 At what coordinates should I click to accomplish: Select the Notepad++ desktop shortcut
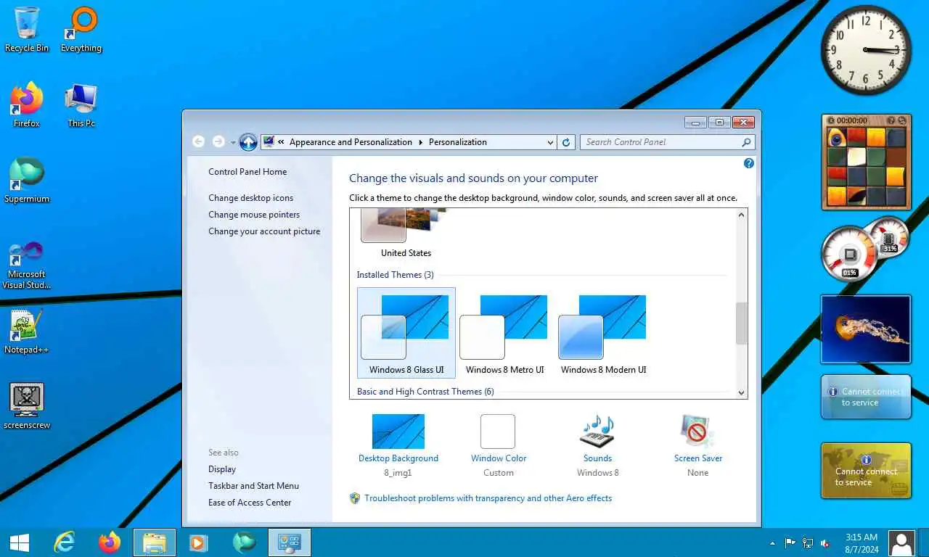(27, 331)
